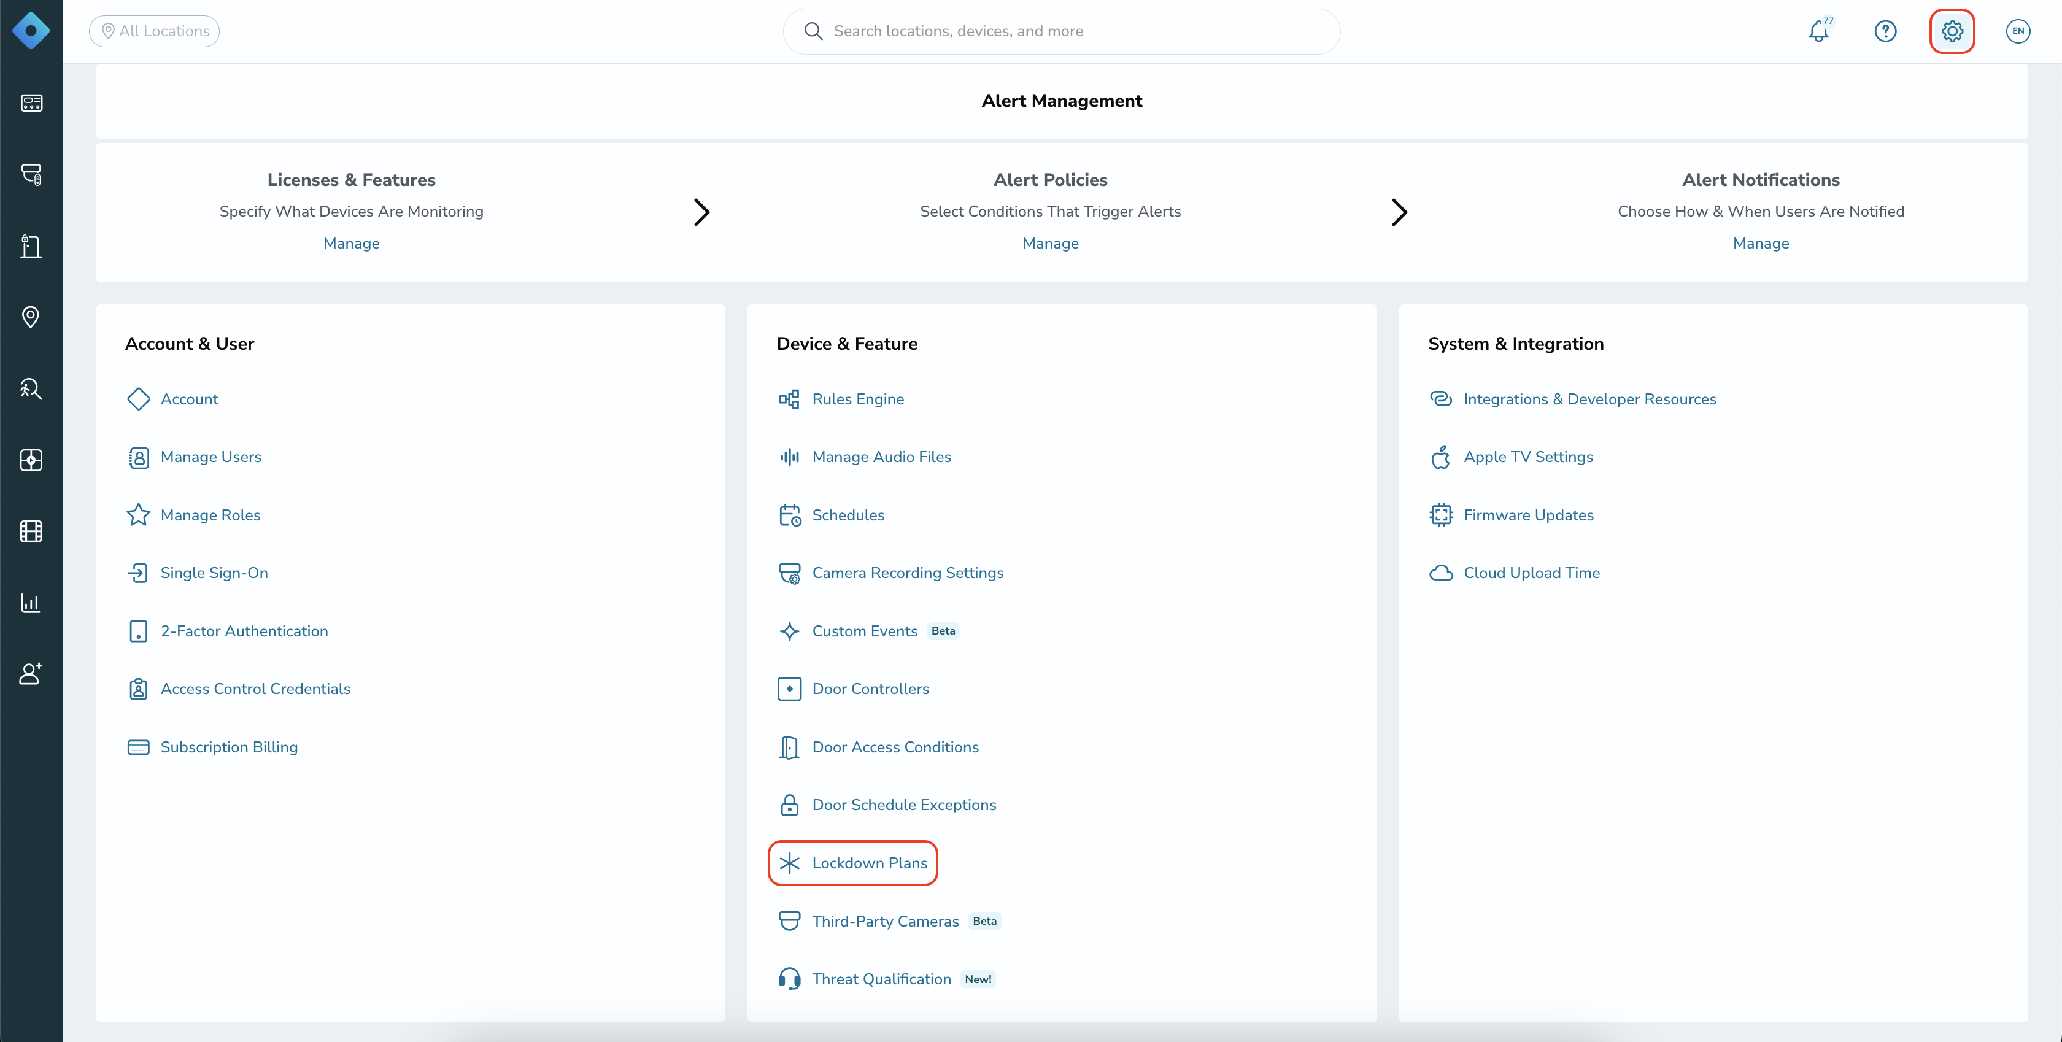Open the EN user avatar menu
2062x1042 pixels.
click(x=2018, y=31)
